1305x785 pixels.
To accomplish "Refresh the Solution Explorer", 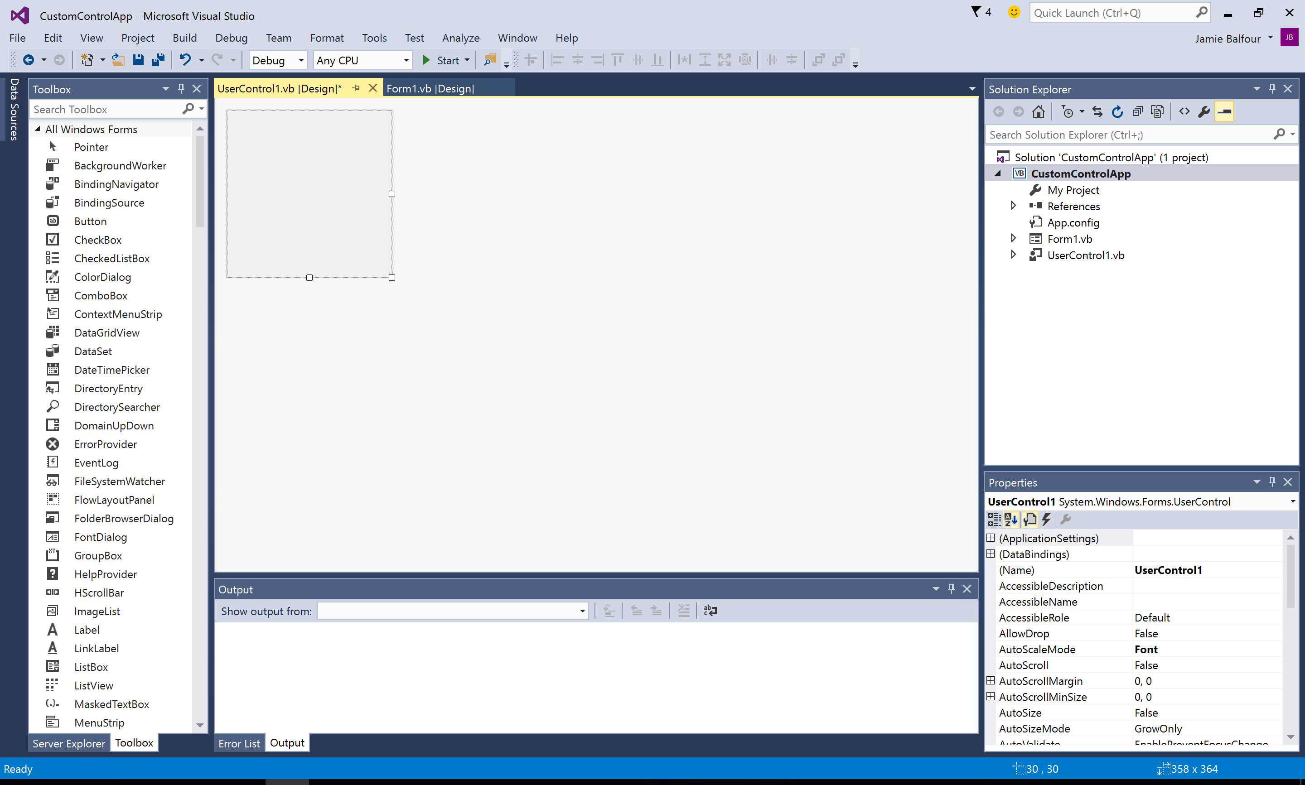I will (1117, 111).
